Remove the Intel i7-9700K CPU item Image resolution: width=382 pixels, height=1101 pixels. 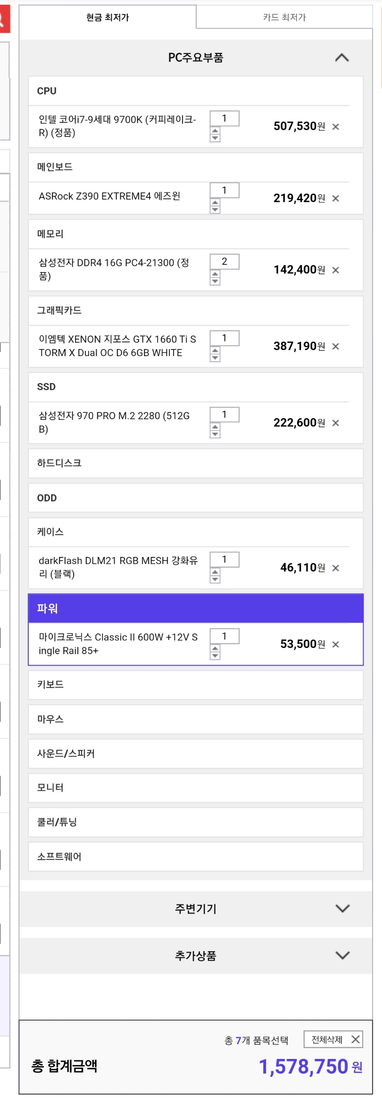335,127
